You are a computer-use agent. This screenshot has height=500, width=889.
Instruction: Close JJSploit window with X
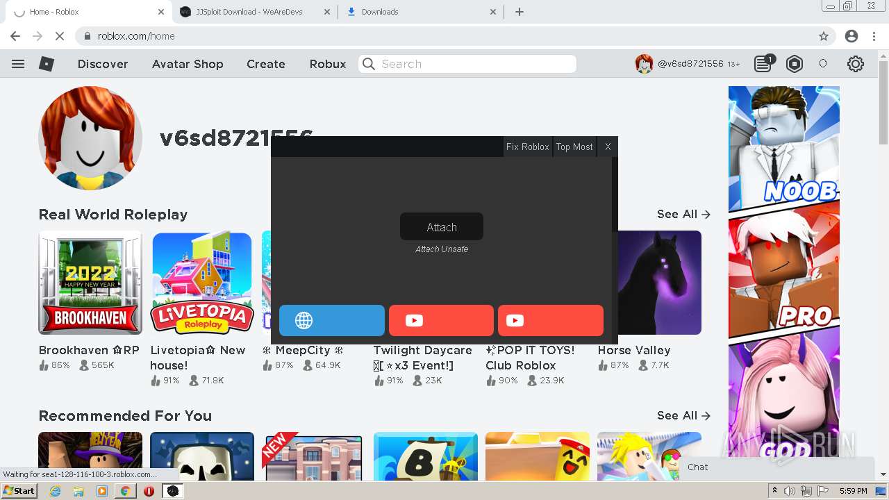608,147
